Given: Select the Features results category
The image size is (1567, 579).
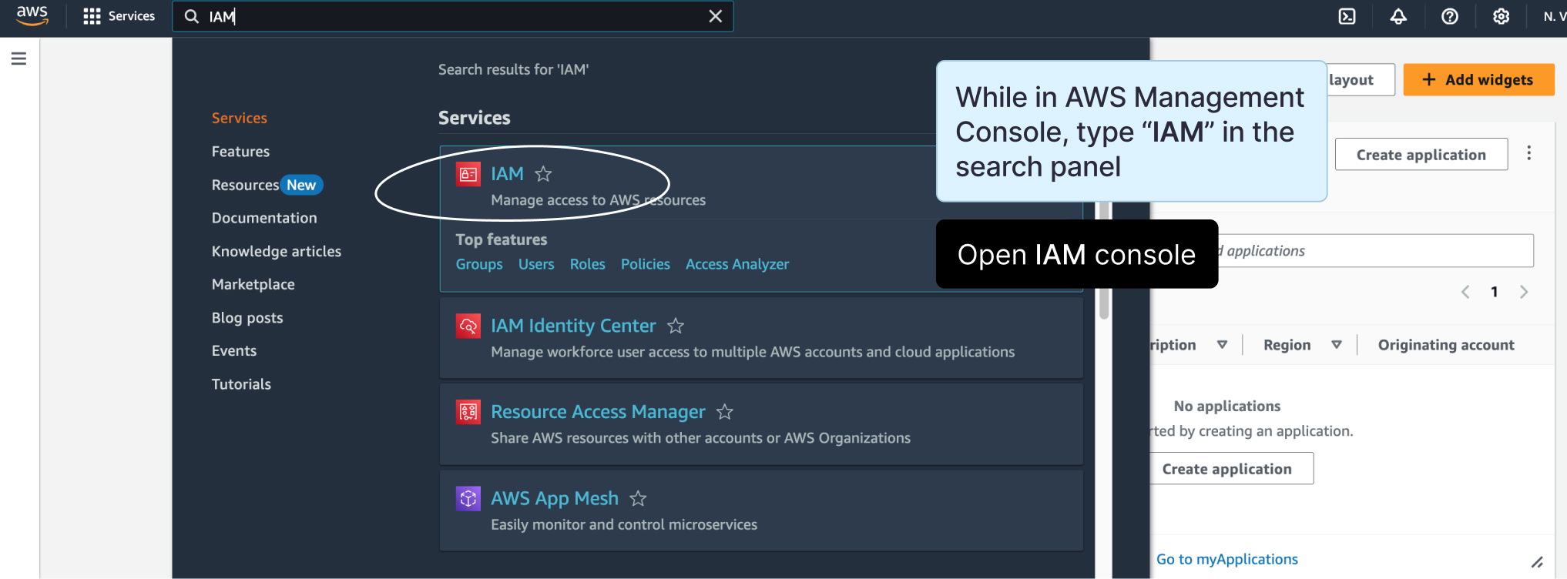Looking at the screenshot, I should [x=240, y=152].
